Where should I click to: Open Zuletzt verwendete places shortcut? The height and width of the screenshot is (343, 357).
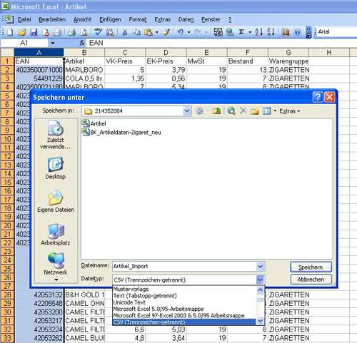(56, 135)
